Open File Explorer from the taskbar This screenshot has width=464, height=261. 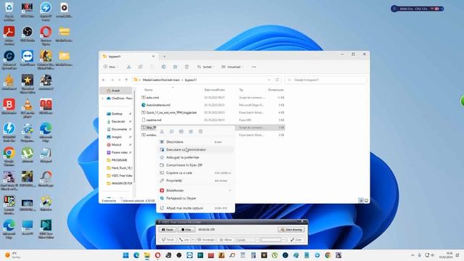(x=147, y=255)
